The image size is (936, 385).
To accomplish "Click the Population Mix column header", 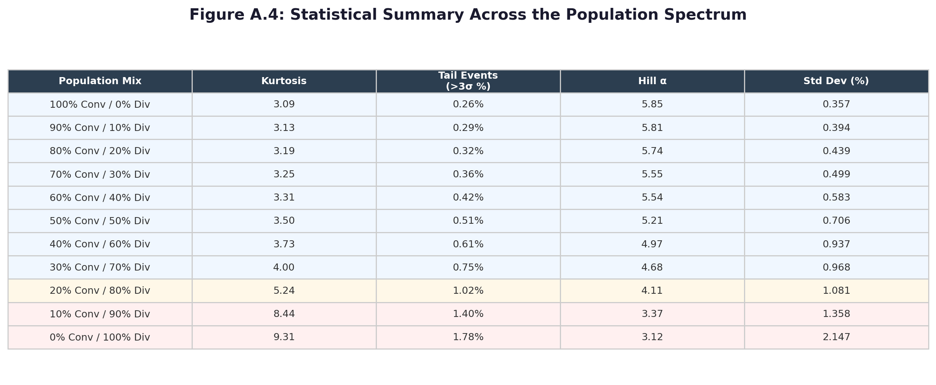I will (x=100, y=81).
